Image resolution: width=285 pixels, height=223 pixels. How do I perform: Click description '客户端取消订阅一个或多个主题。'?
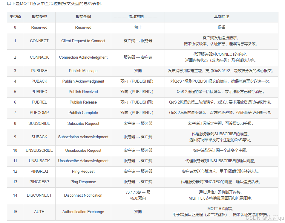coord(220,150)
